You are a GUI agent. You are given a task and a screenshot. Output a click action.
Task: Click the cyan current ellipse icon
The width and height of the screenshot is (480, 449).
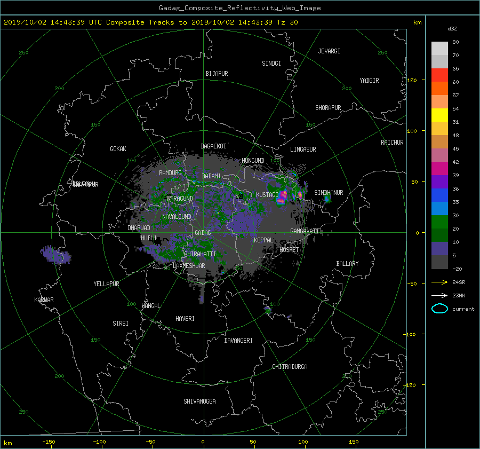439,309
